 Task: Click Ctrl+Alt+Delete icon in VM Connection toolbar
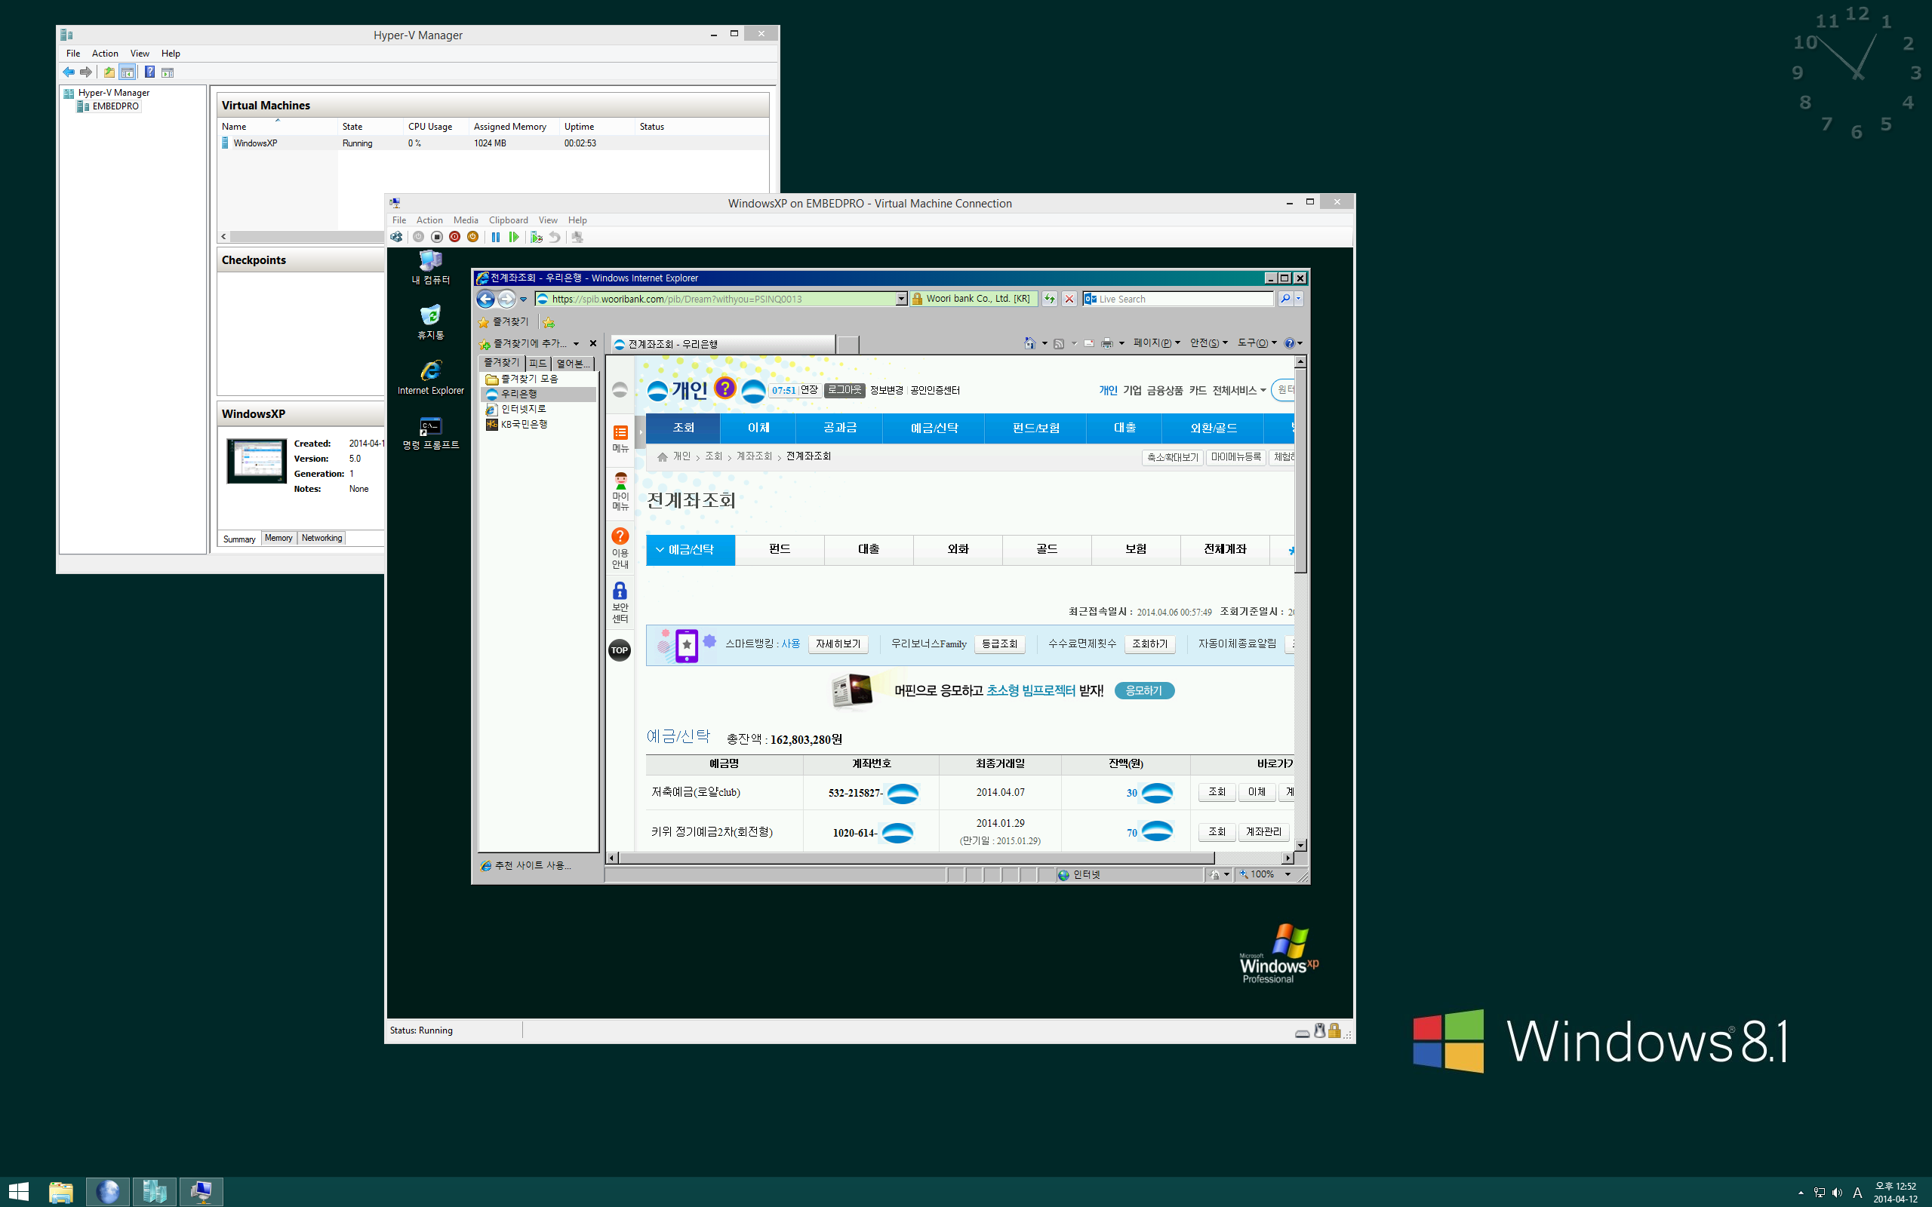(396, 237)
